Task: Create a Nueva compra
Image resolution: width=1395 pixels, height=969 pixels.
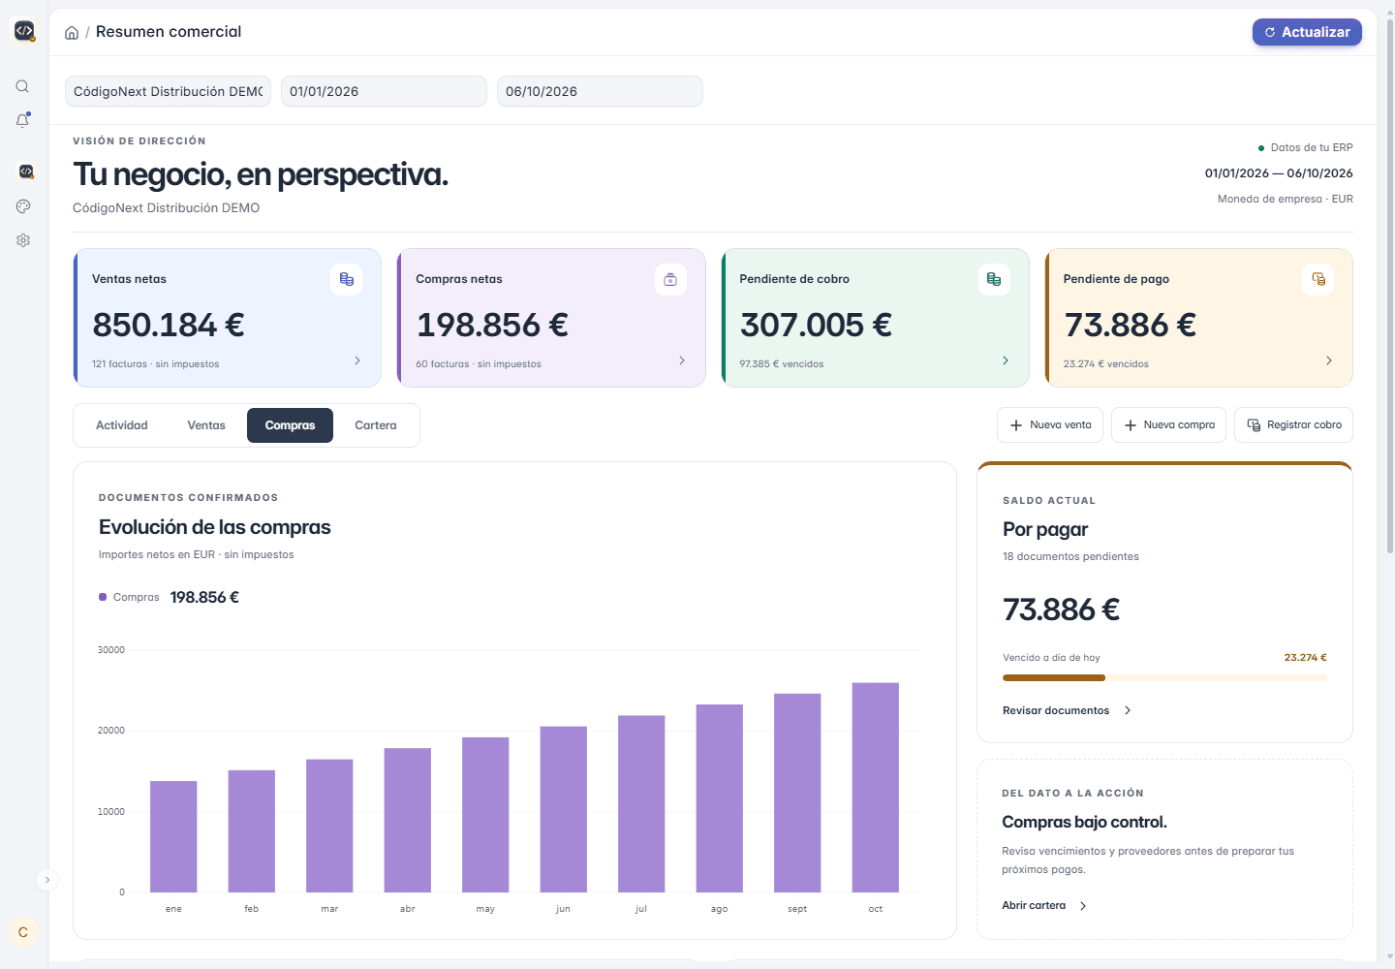Action: 1169,425
